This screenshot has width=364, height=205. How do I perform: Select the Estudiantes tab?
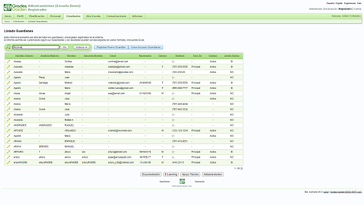tap(73, 17)
